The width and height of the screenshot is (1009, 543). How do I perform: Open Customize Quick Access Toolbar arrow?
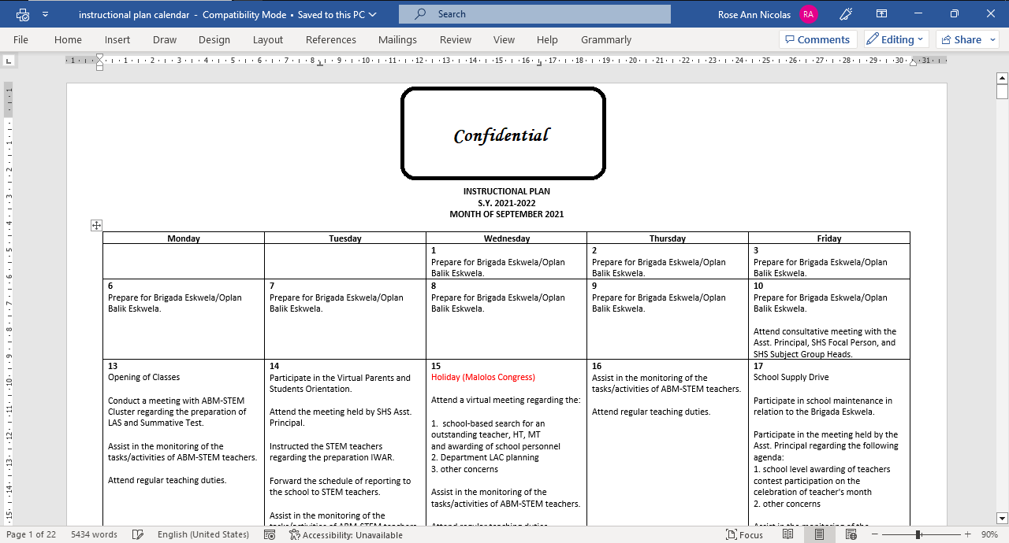[45, 14]
